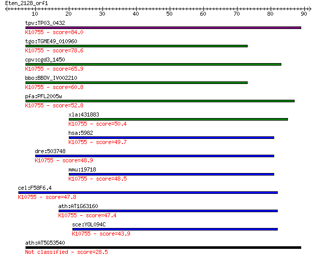Click the blue hsa:5982 alignment bar
The width and height of the screenshot is (316, 259).
(171, 138)
